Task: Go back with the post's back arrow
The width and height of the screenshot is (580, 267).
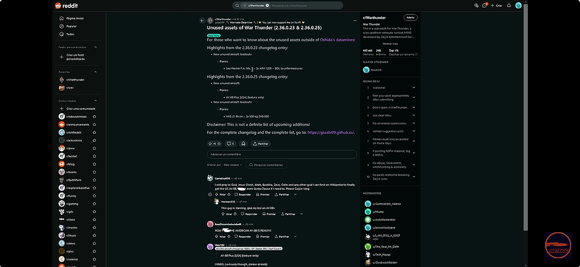Action: [x=202, y=21]
